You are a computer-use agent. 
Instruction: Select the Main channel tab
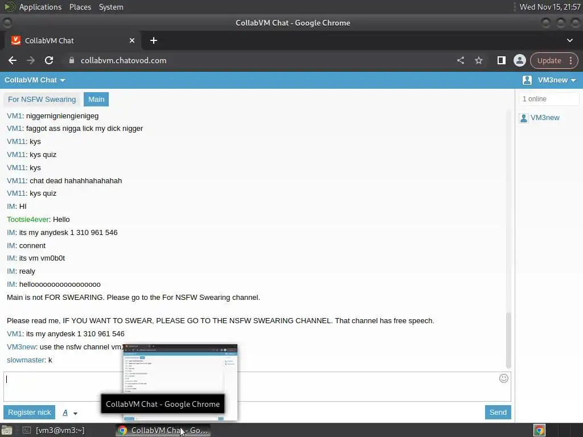point(96,100)
